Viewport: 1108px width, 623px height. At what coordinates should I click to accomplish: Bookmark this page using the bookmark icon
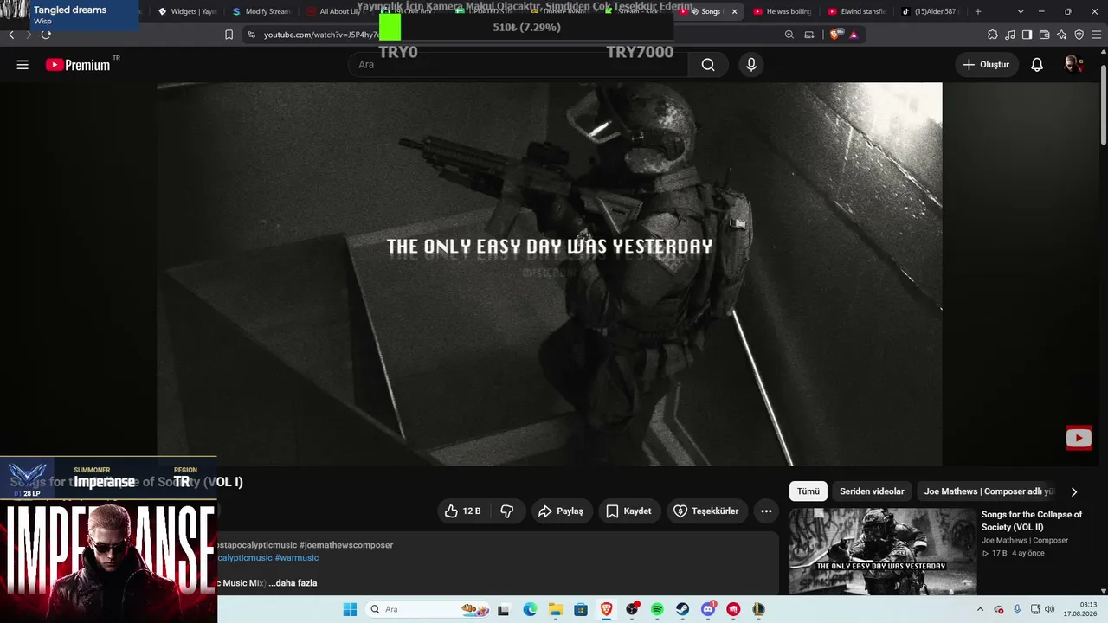point(229,35)
